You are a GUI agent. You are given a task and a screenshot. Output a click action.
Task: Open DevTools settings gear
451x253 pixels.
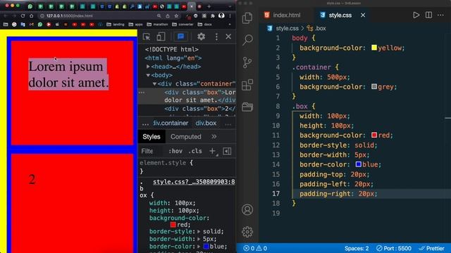click(201, 37)
